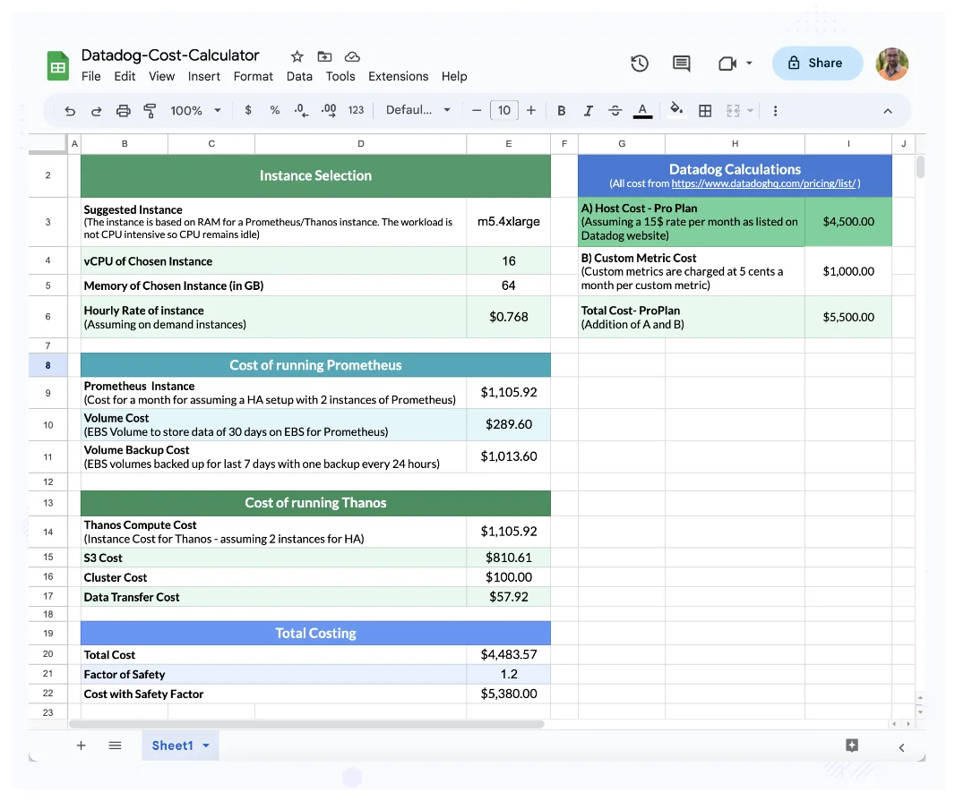Click the horizontal scrollbar

306,724
